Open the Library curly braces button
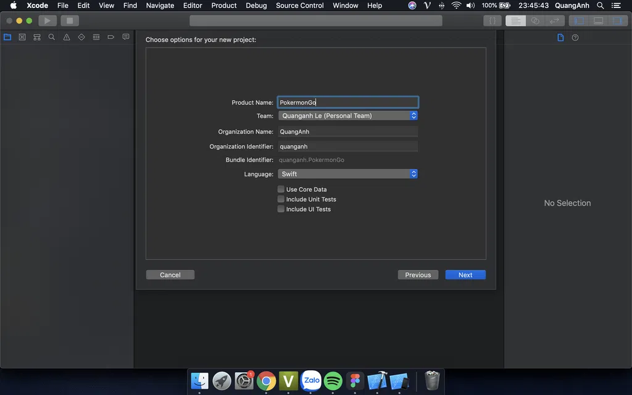 (492, 20)
